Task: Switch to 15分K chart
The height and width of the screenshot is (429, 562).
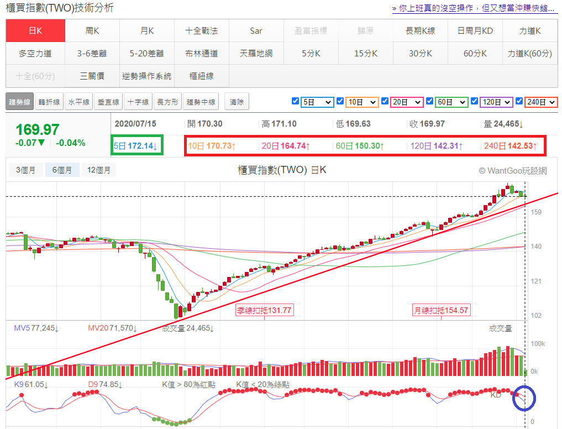Action: pos(366,54)
